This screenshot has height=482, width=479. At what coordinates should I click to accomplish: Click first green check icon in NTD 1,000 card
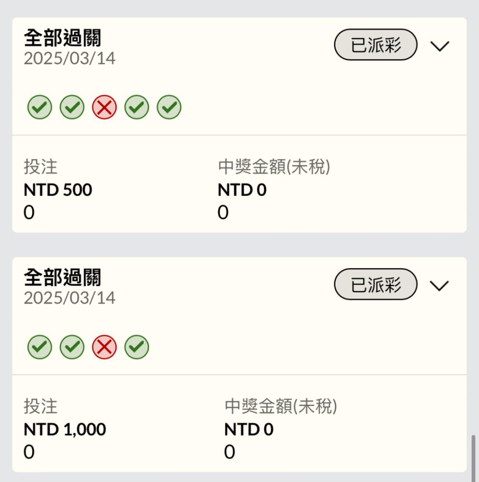pos(40,347)
